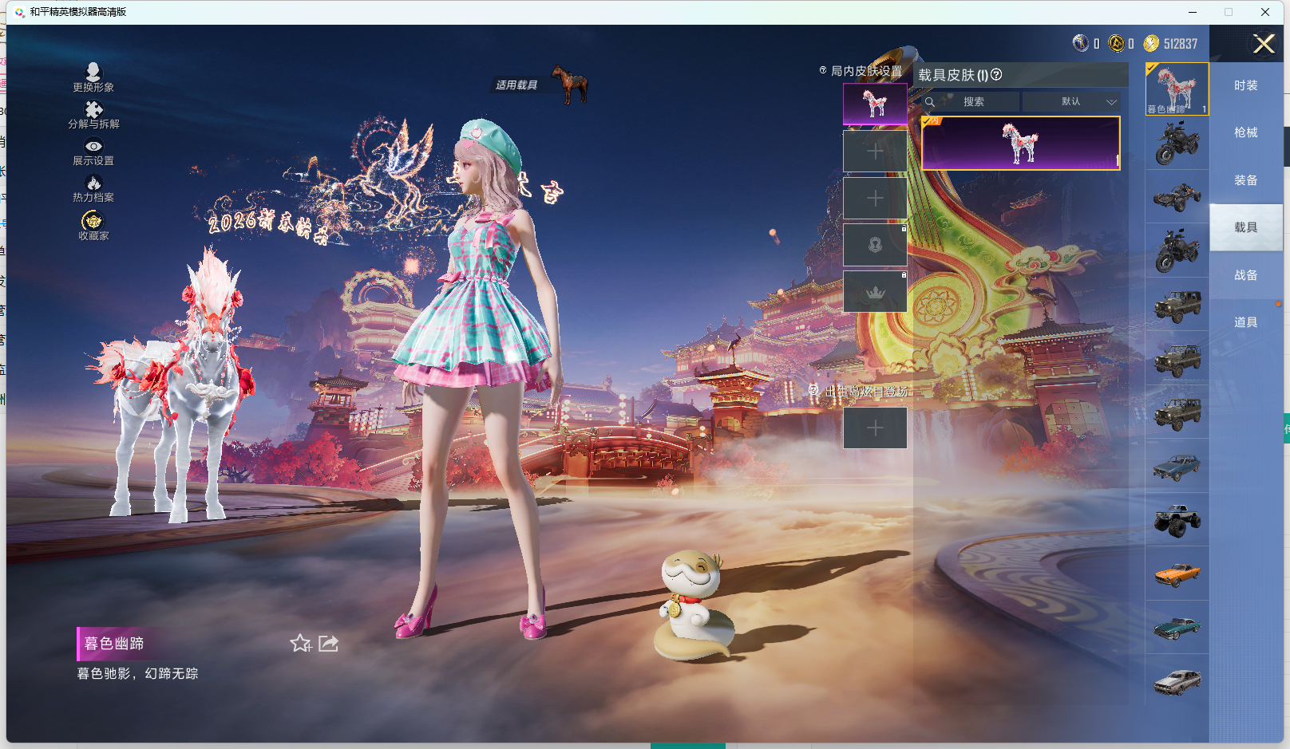
Task: Open the 热力档案 flame icon
Action: 93,183
